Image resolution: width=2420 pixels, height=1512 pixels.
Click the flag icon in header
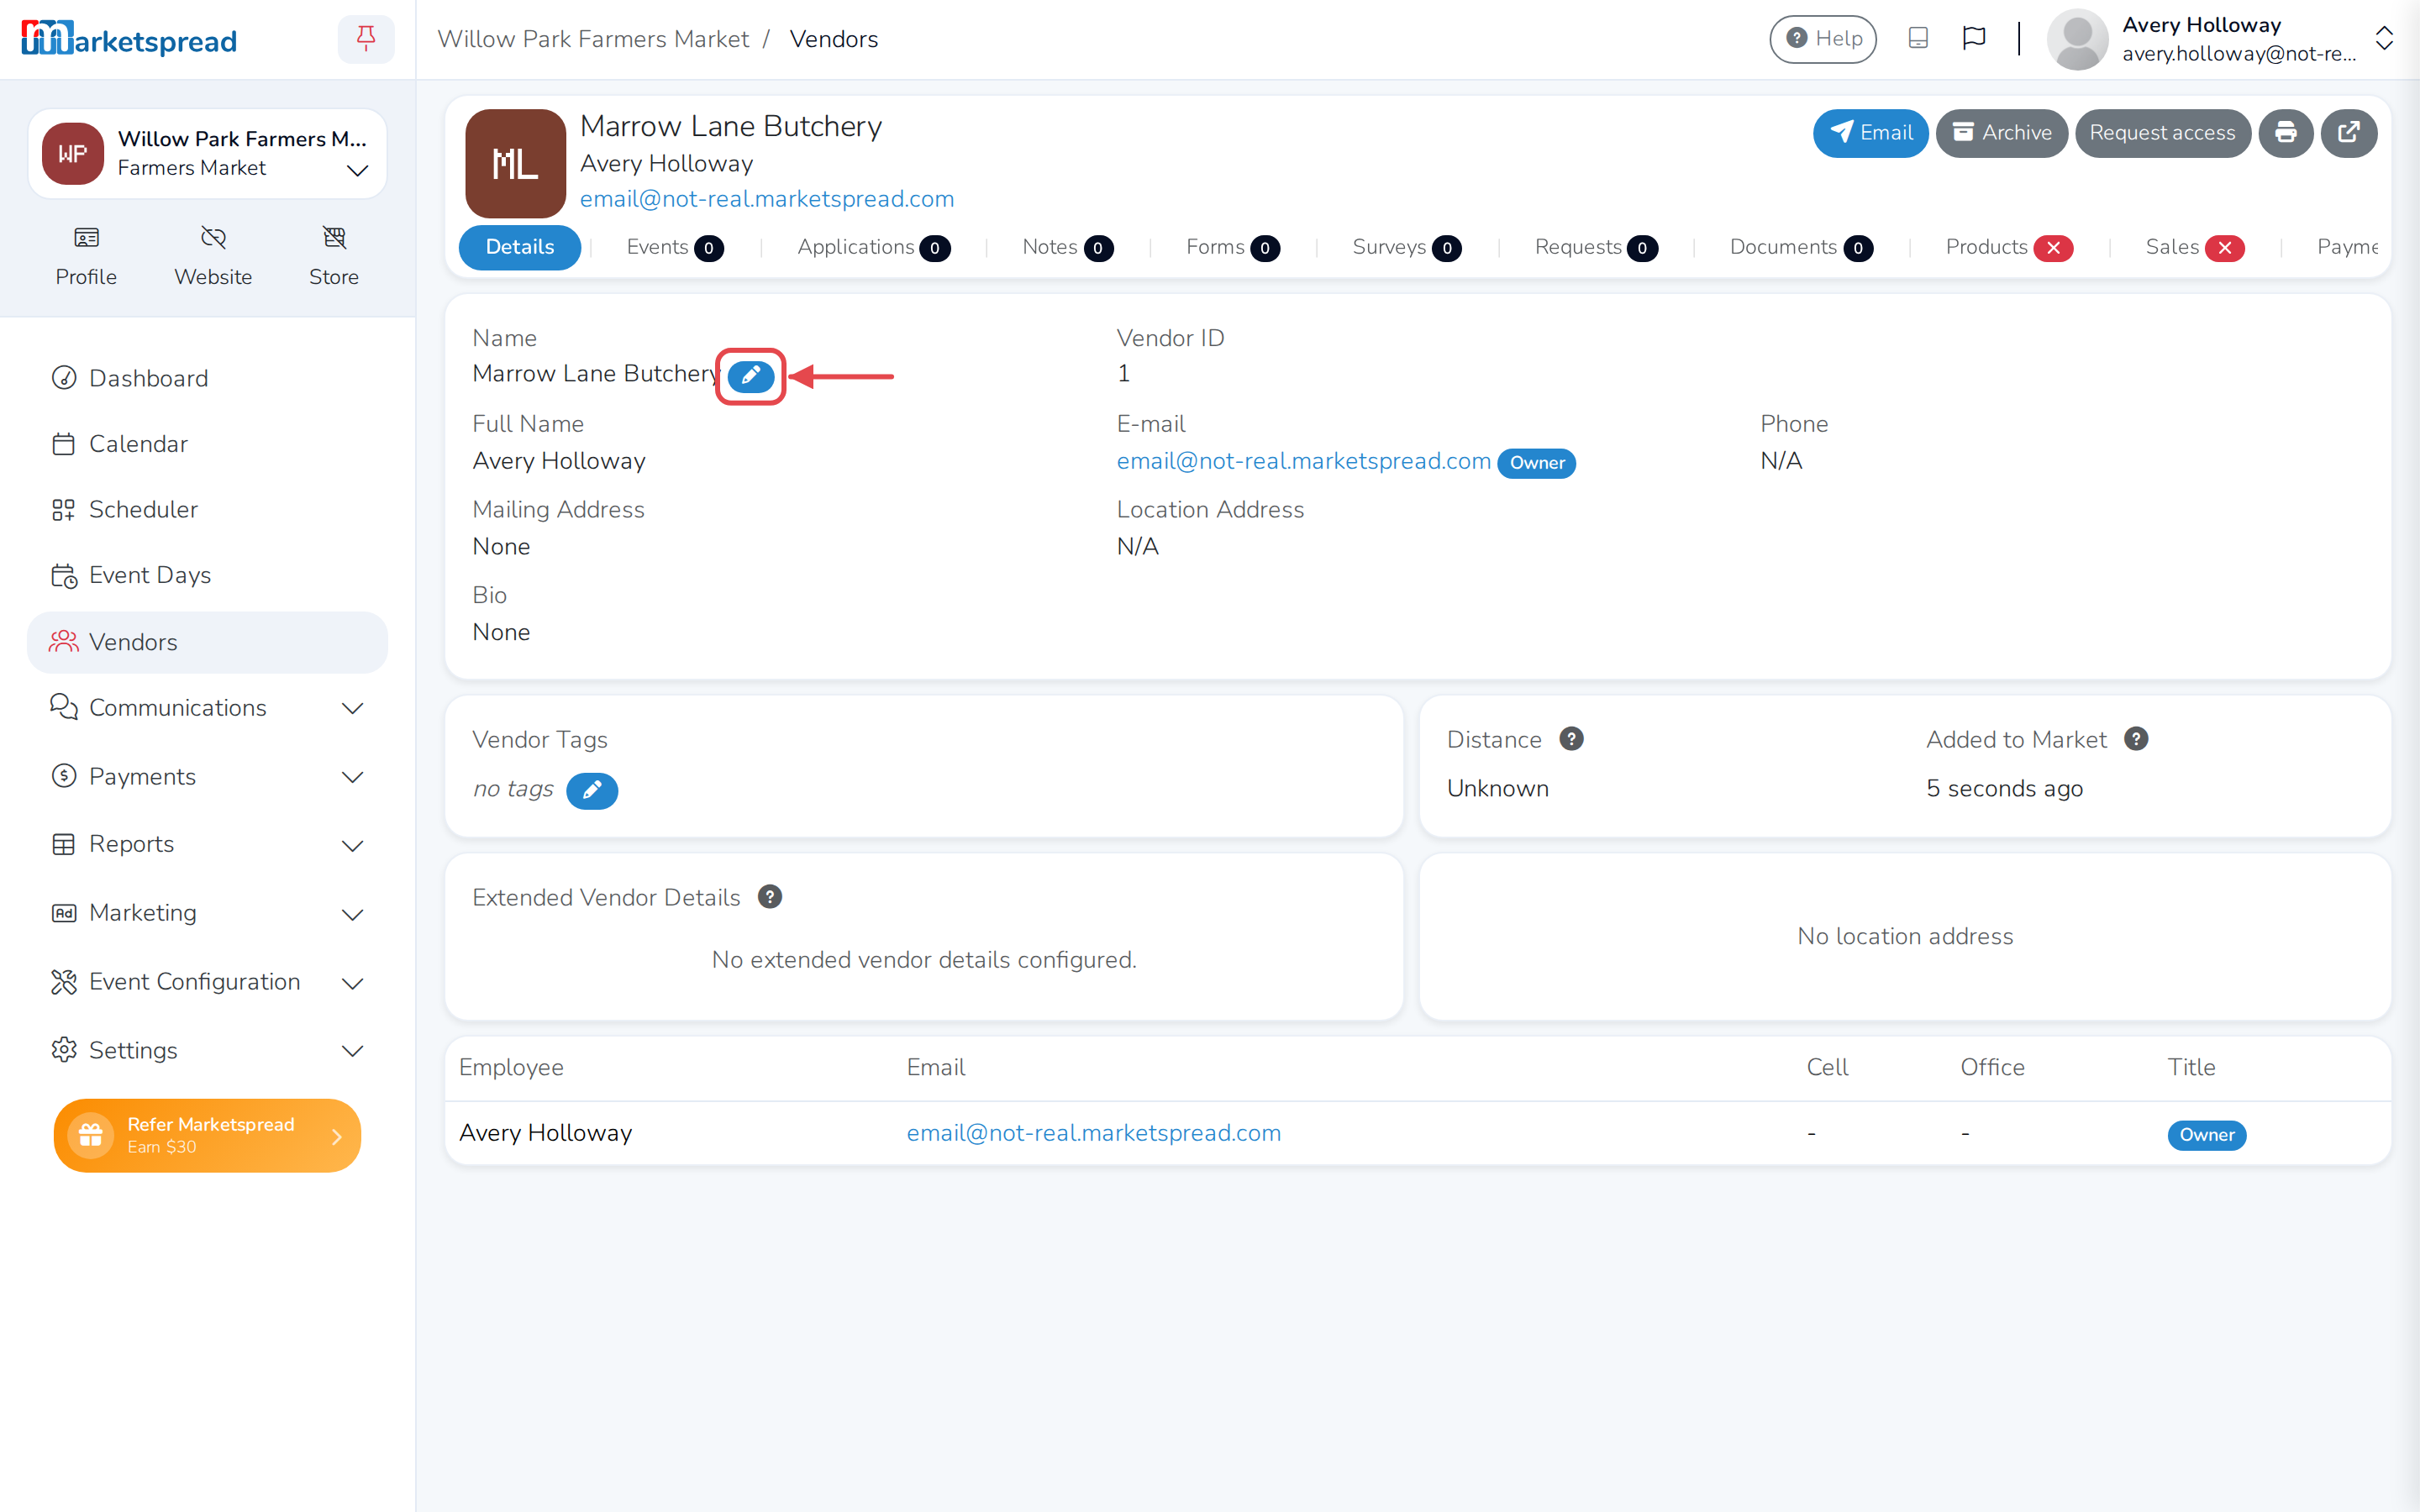1974,39
